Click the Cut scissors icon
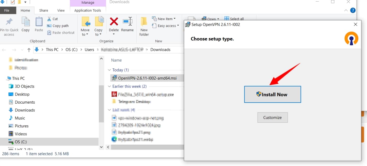 [49, 19]
